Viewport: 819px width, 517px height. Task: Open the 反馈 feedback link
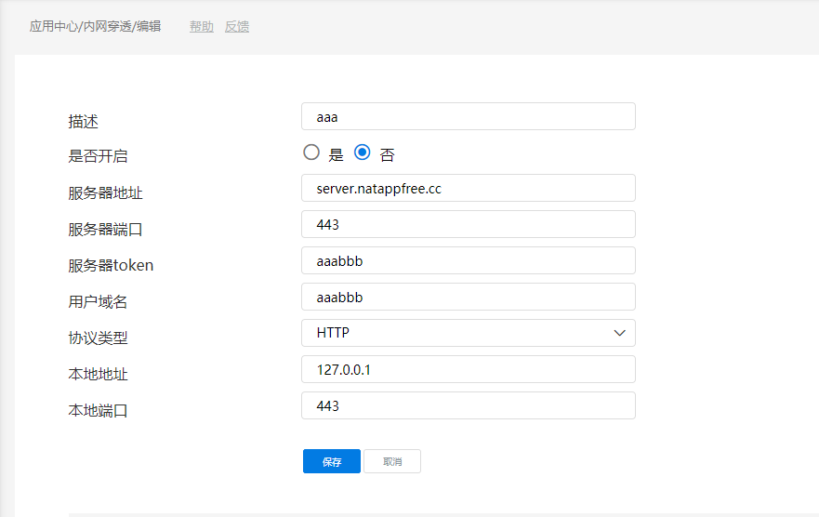237,26
